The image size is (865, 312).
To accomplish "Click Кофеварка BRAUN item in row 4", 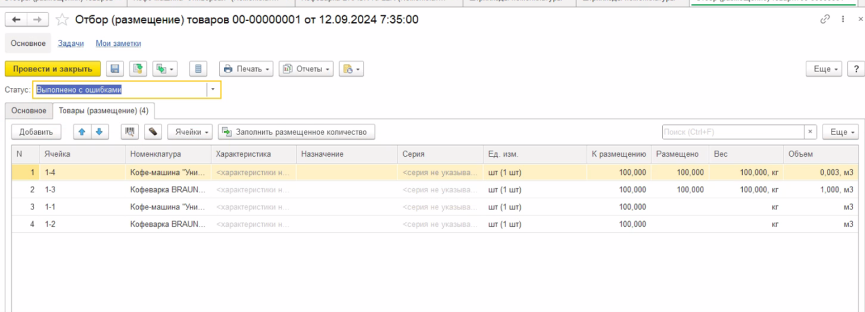I will [x=168, y=224].
